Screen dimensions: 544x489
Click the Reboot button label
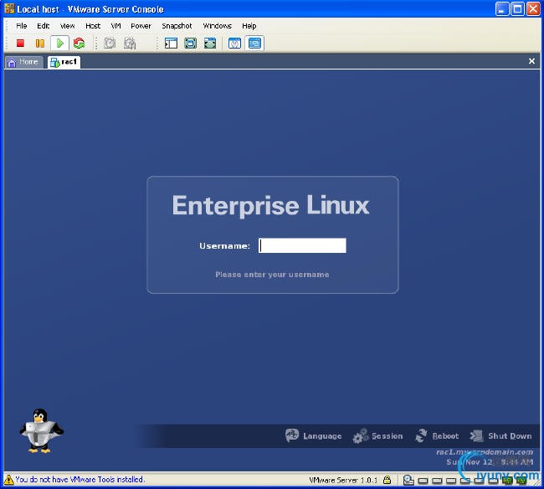pos(445,436)
